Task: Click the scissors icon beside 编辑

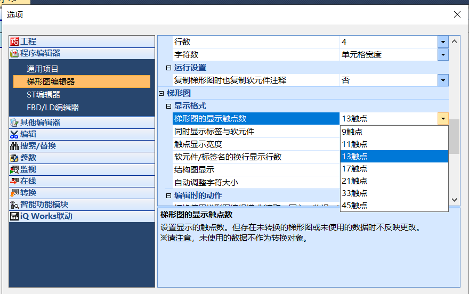Action: tap(14, 134)
